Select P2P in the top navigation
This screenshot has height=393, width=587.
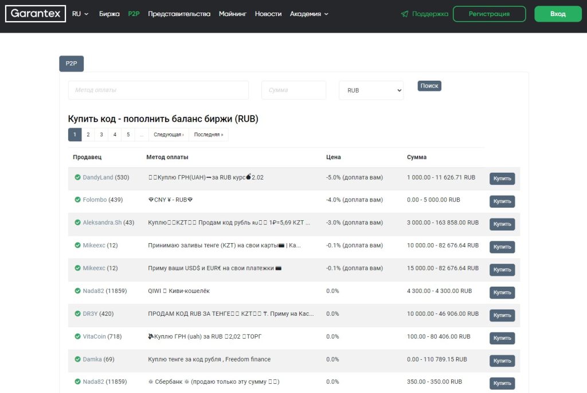134,14
